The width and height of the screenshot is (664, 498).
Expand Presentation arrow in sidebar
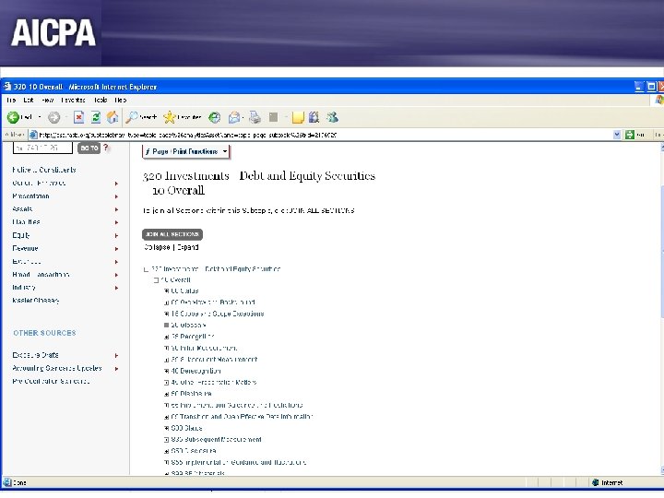pos(116,196)
